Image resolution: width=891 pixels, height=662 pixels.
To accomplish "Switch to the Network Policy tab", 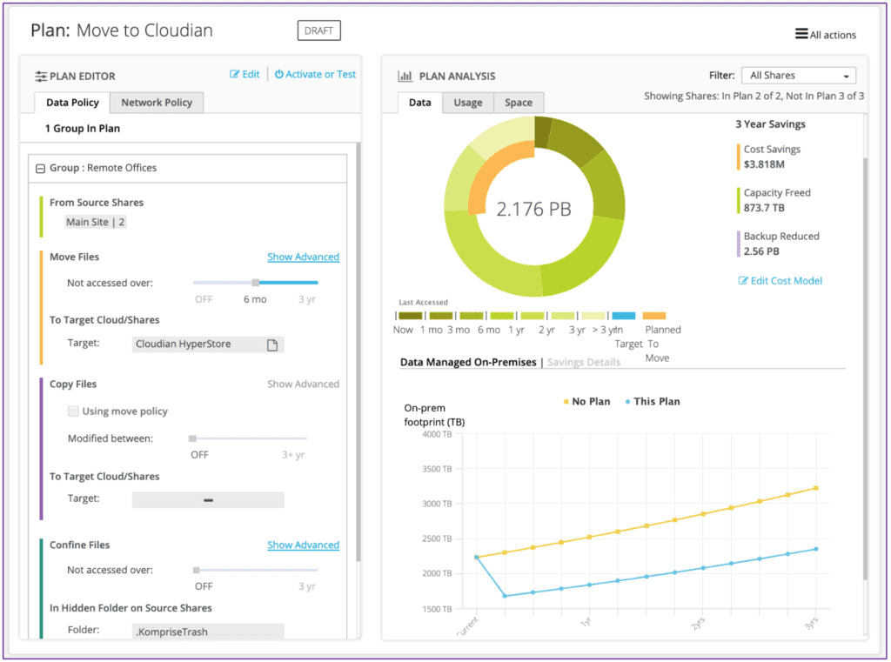I will pos(157,103).
